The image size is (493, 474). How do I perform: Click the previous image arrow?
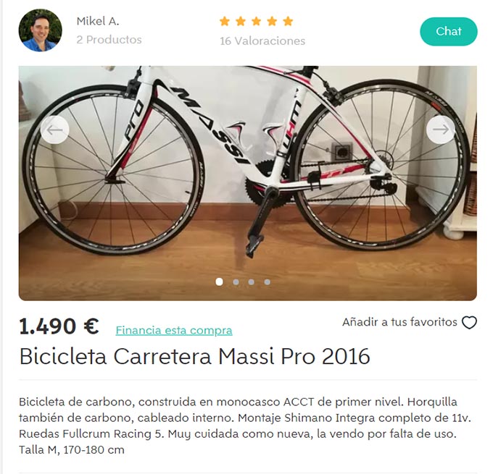54,130
